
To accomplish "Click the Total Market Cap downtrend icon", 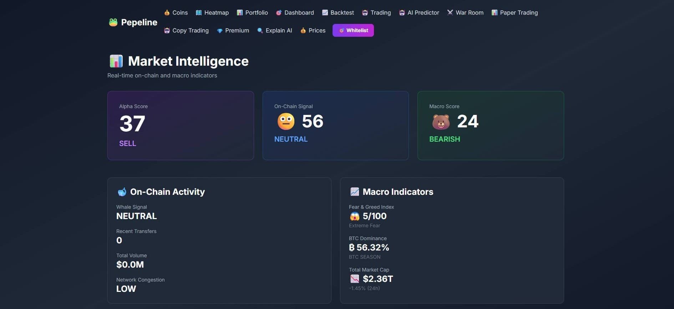I will (x=355, y=279).
